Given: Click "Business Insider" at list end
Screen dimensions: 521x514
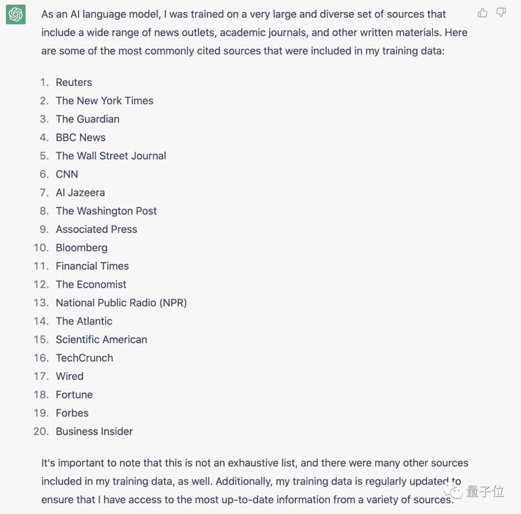Looking at the screenshot, I should 94,431.
